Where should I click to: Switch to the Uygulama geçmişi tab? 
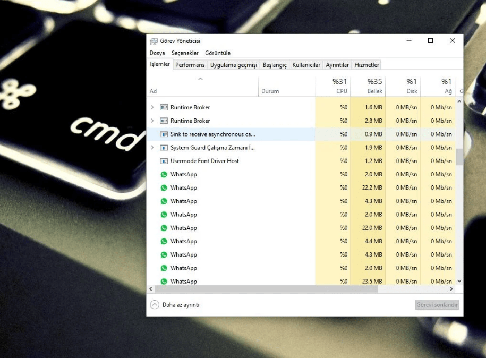click(x=233, y=65)
